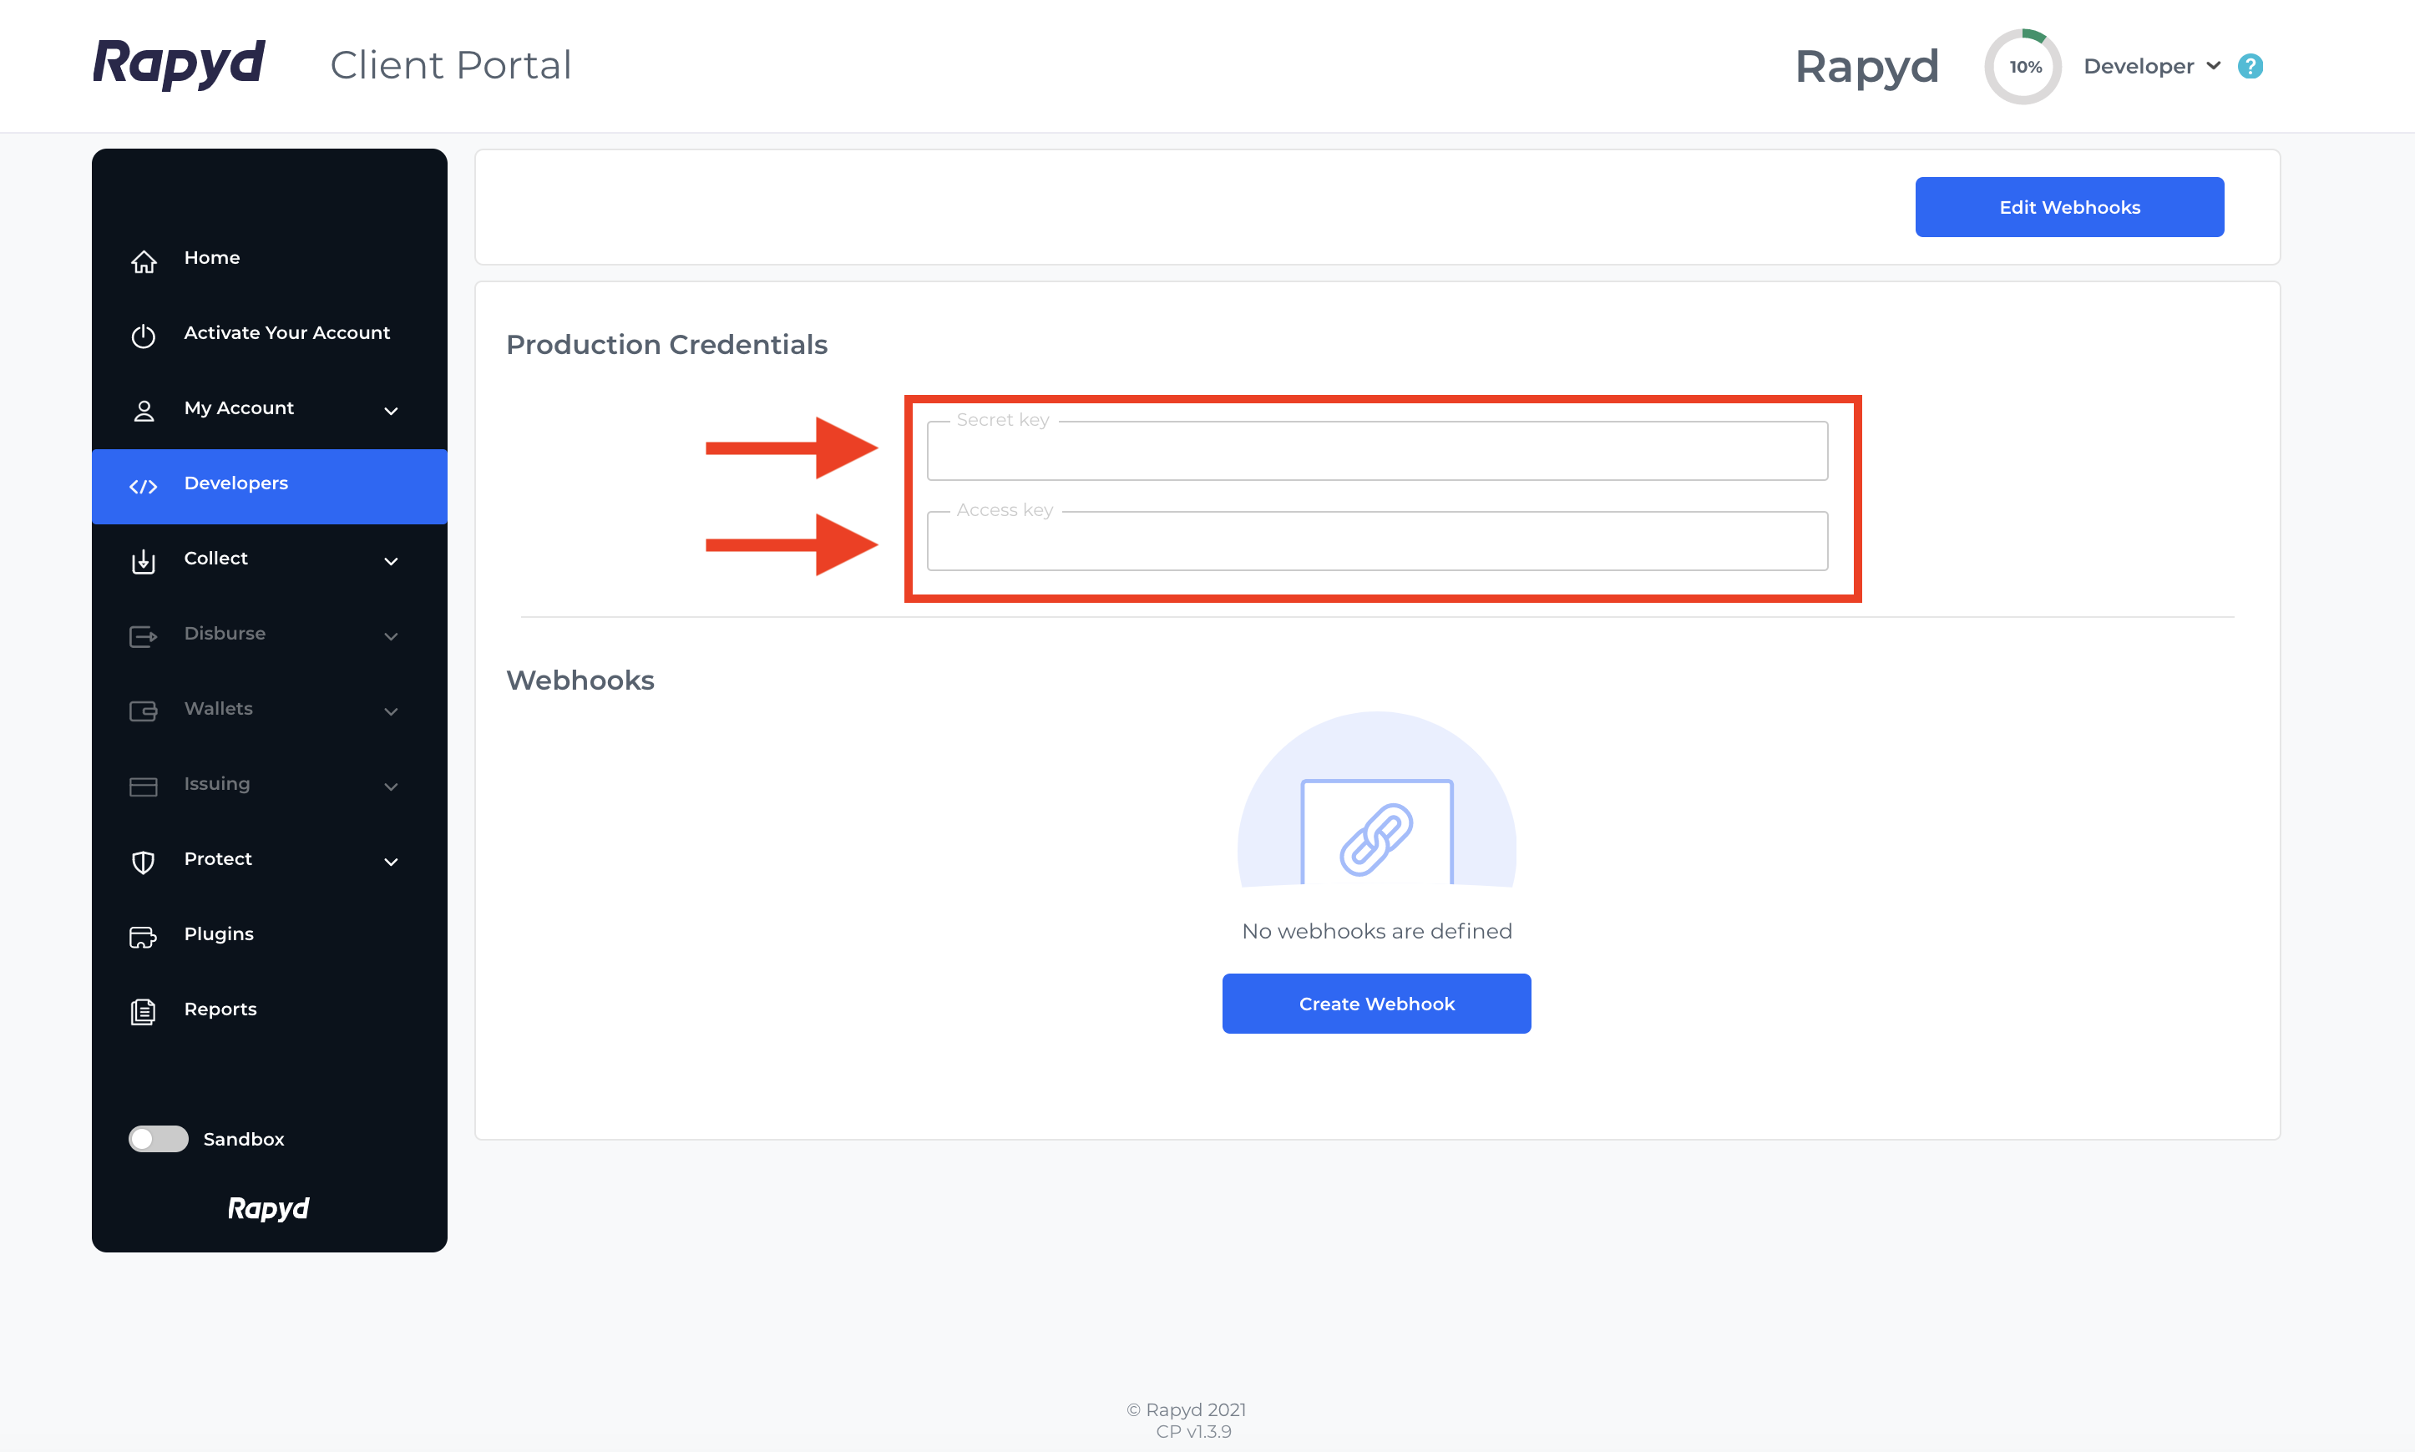2415x1452 pixels.
Task: Expand the Protect submenu chevron
Action: click(x=391, y=862)
